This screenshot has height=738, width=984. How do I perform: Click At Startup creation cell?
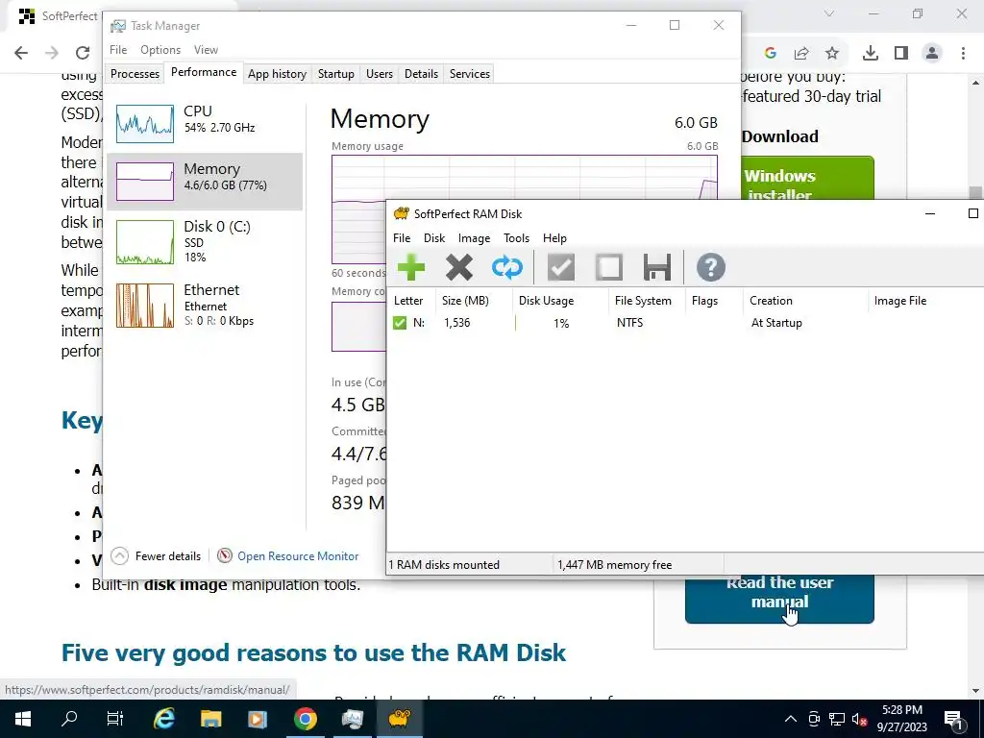[776, 323]
